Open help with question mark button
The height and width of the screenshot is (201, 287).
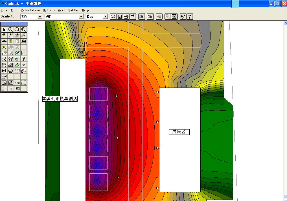pos(189,17)
